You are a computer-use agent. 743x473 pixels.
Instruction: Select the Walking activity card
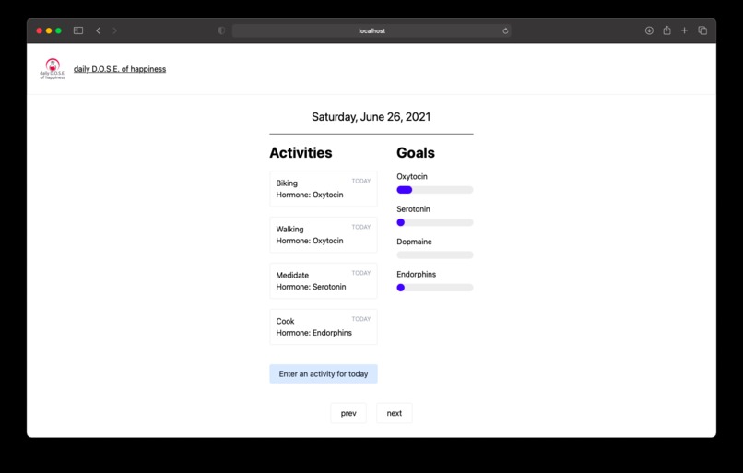[324, 234]
